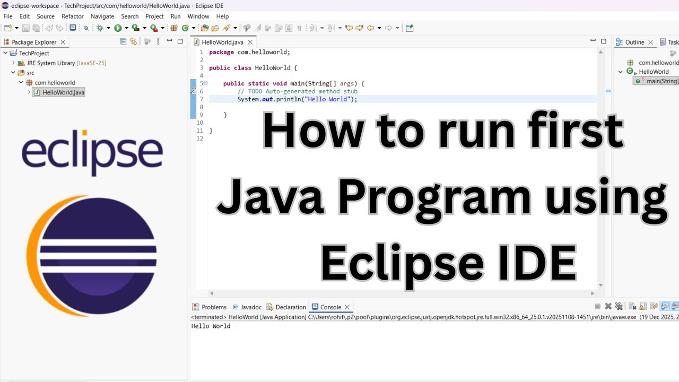Maximize the editor area
Viewport: 679px width, 382px height.
603,41
